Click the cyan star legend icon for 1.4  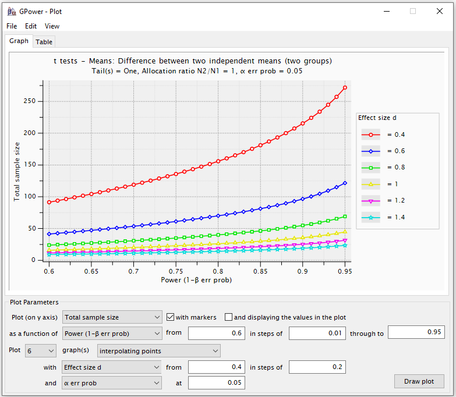(x=370, y=217)
